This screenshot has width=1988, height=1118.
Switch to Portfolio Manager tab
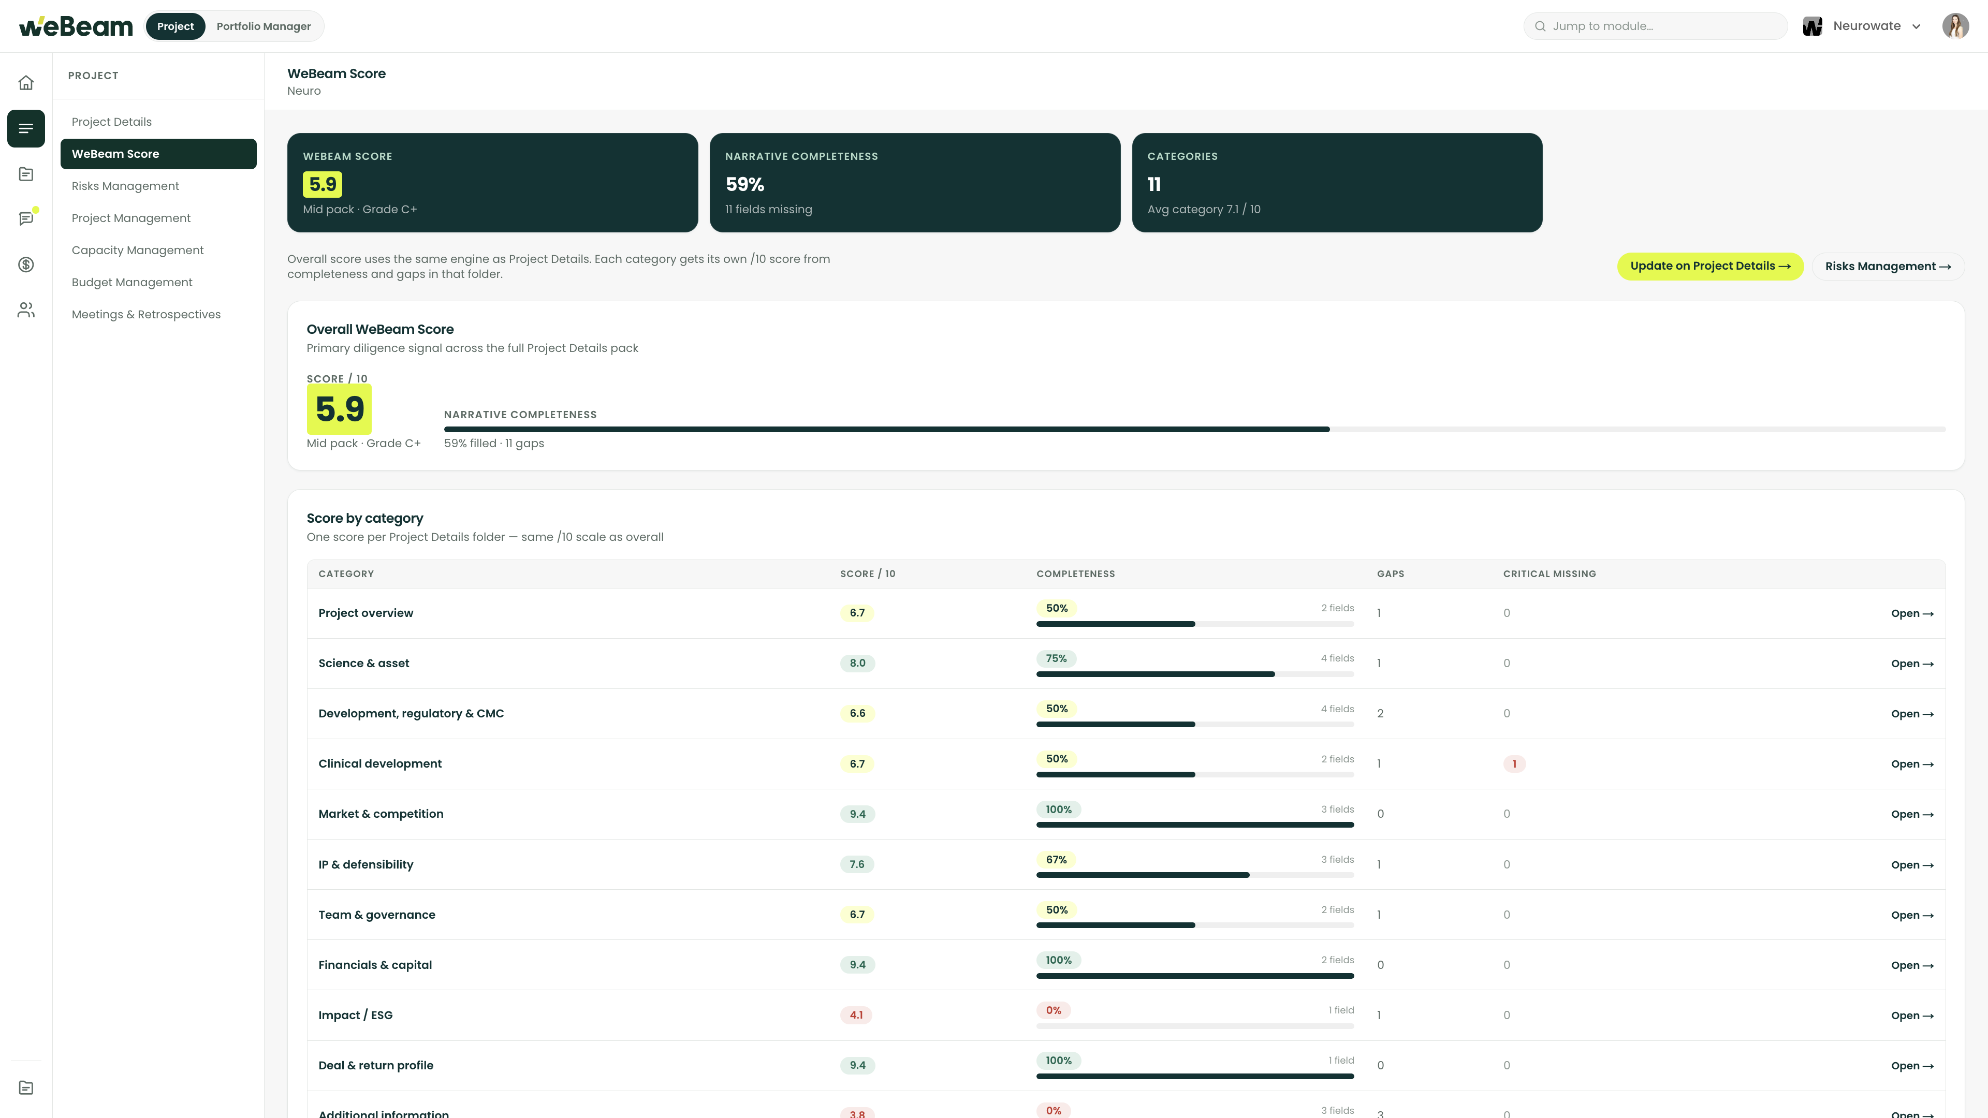(x=263, y=26)
